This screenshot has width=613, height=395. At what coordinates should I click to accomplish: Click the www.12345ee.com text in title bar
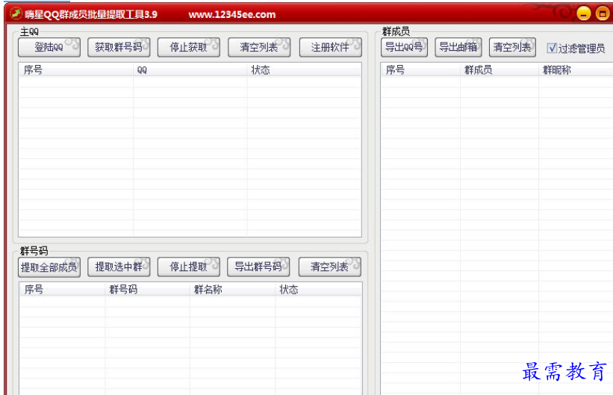tap(232, 15)
